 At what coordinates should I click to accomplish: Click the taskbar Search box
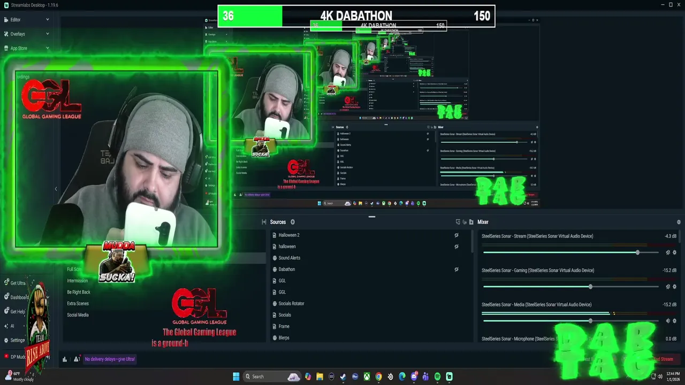pyautogui.click(x=272, y=376)
